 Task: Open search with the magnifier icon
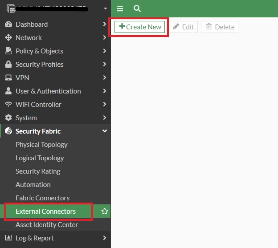click(x=137, y=8)
